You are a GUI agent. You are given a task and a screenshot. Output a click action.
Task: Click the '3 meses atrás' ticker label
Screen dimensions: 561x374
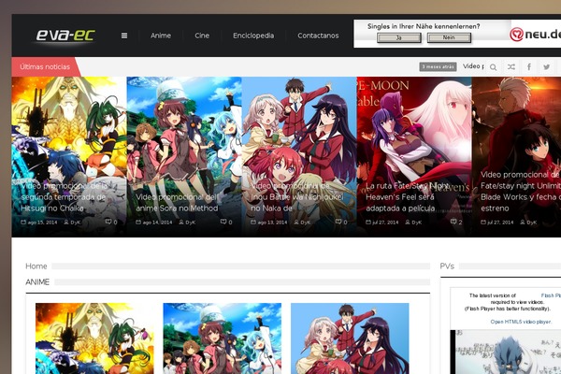tap(438, 66)
